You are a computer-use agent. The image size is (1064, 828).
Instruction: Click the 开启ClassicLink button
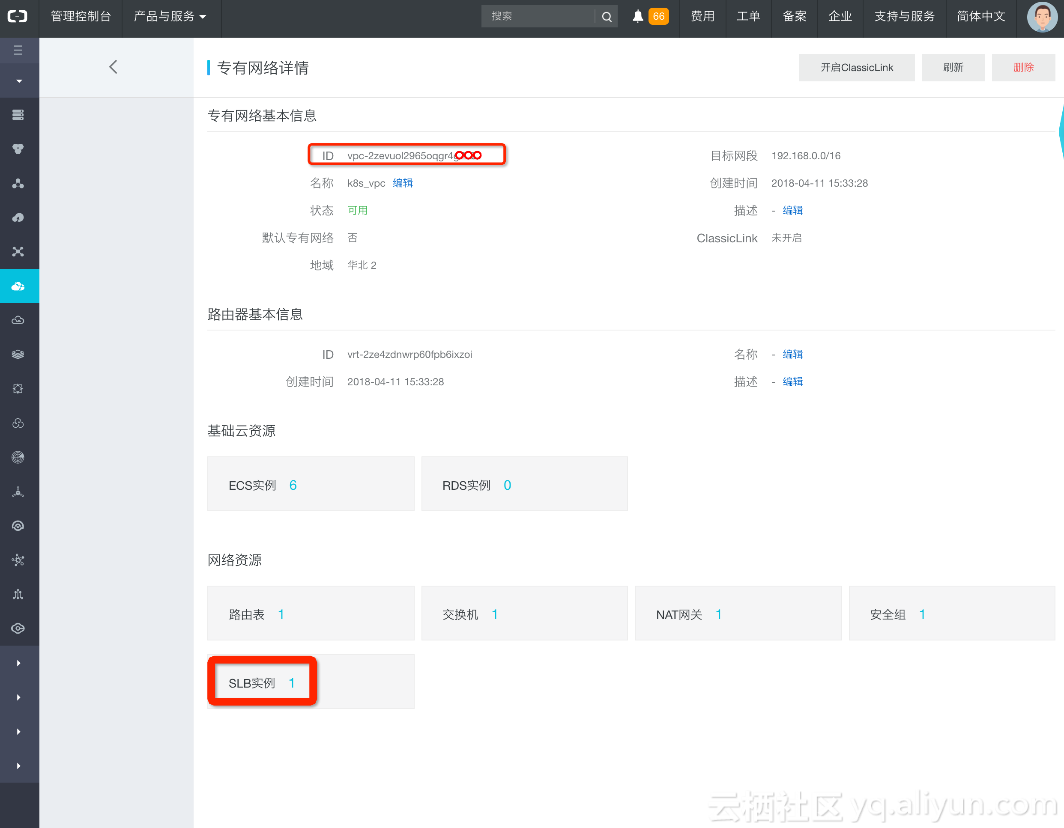pos(856,68)
